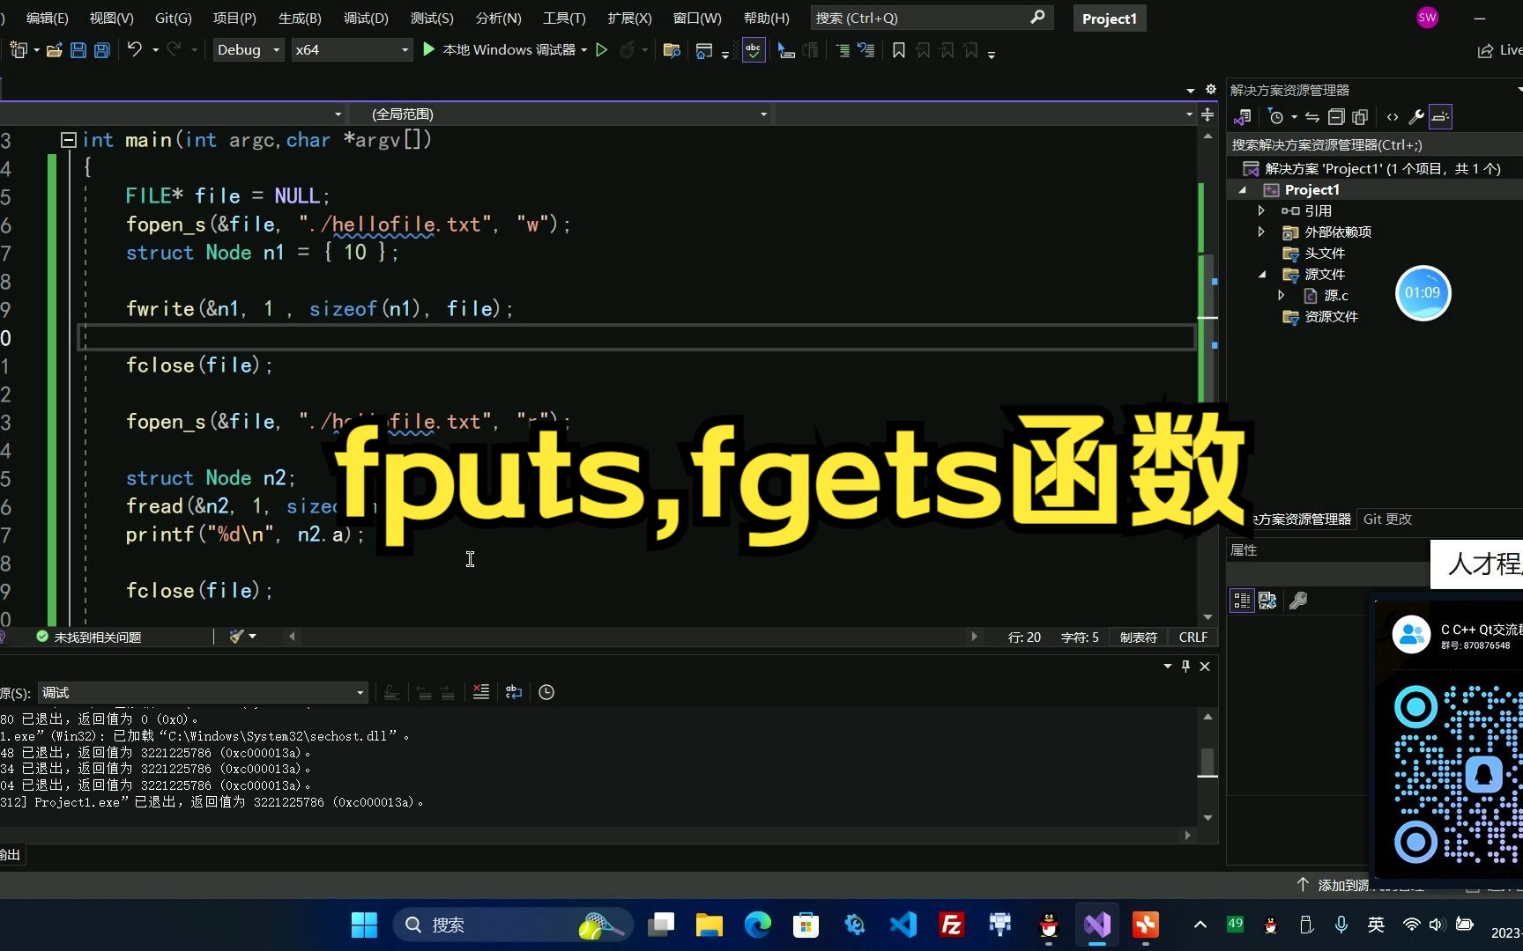Collapse the main function code block

[x=68, y=140]
